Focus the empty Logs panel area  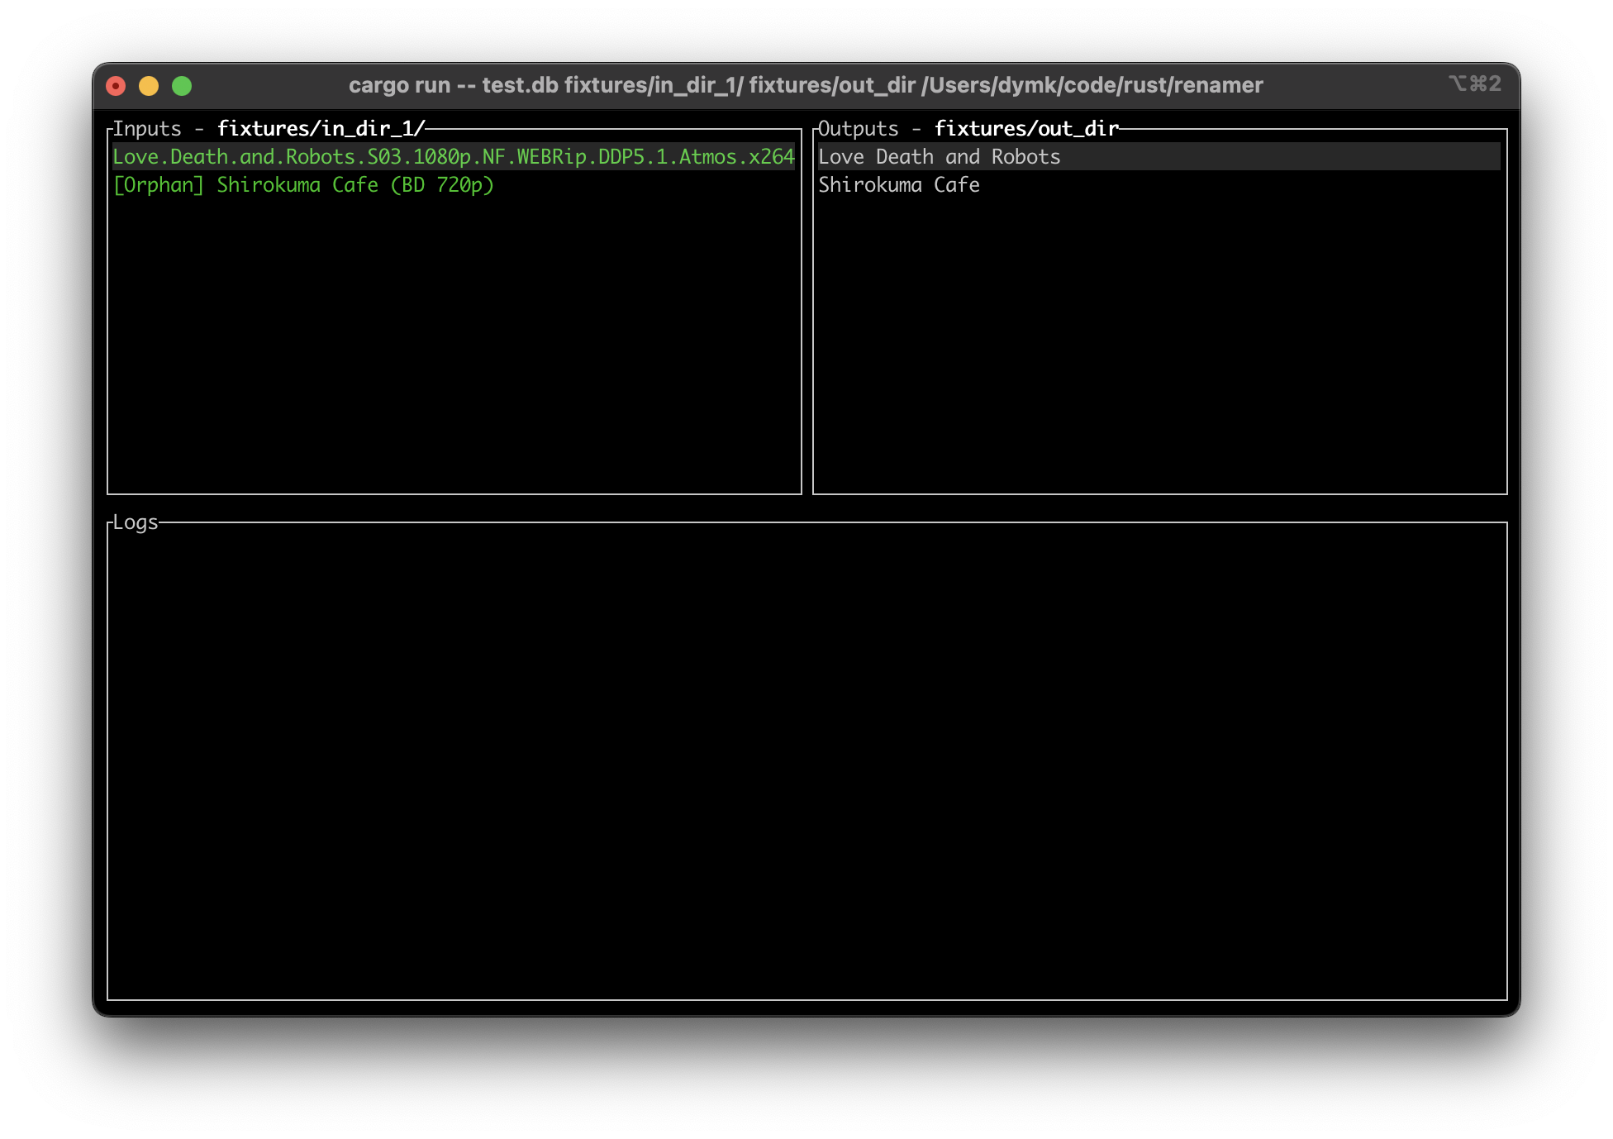click(806, 760)
